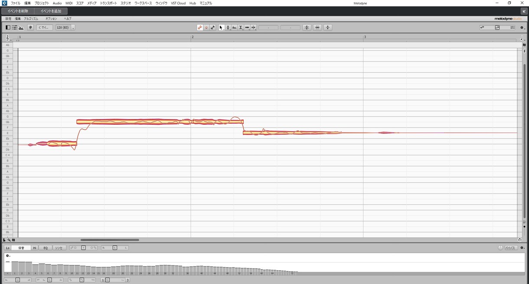Click the Hi button in Sound Editor
The height and width of the screenshot is (284, 529).
pos(35,248)
